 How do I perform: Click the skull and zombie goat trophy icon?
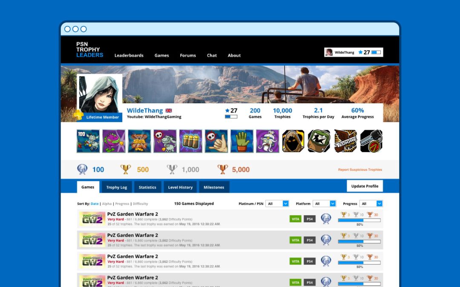(165, 141)
